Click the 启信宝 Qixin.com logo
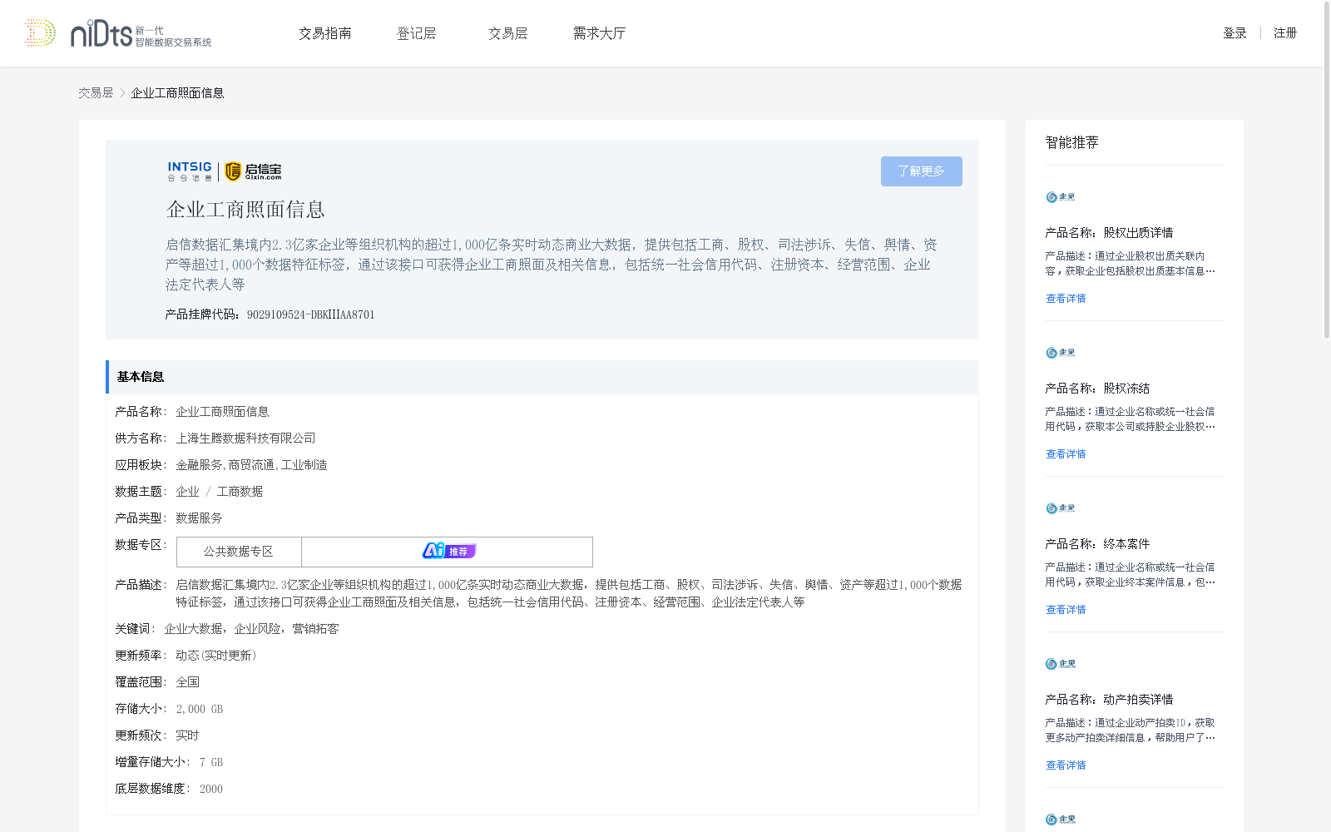The width and height of the screenshot is (1331, 832). click(253, 171)
